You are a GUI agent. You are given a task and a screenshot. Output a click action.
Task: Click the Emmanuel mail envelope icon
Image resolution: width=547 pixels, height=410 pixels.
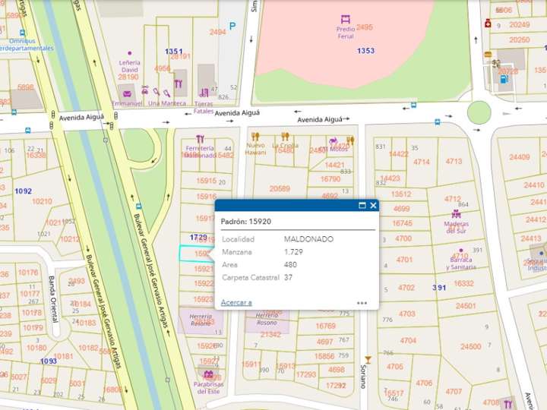click(x=127, y=94)
